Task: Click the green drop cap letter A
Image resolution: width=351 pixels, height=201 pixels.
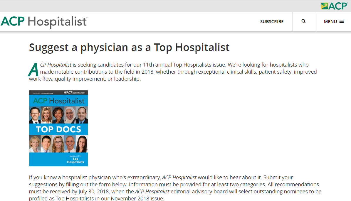Action: tap(33, 70)
